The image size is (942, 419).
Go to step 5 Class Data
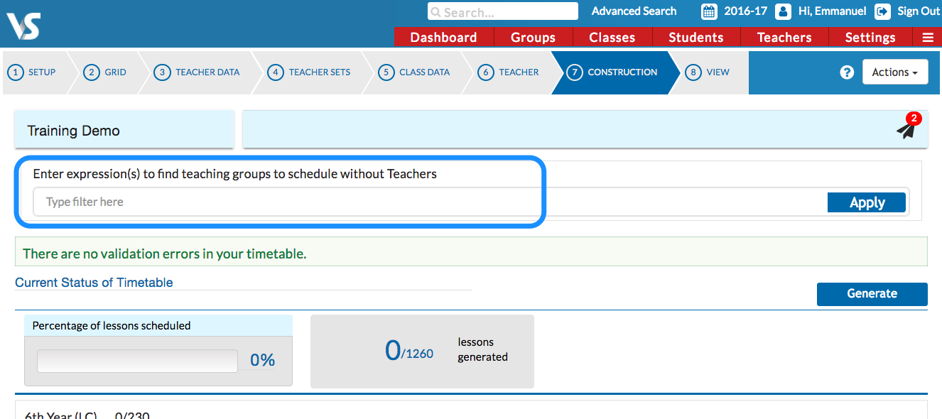point(415,72)
